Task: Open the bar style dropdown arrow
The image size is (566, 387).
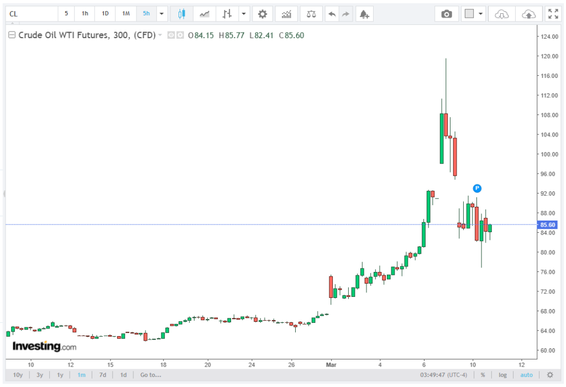Action: 243,13
